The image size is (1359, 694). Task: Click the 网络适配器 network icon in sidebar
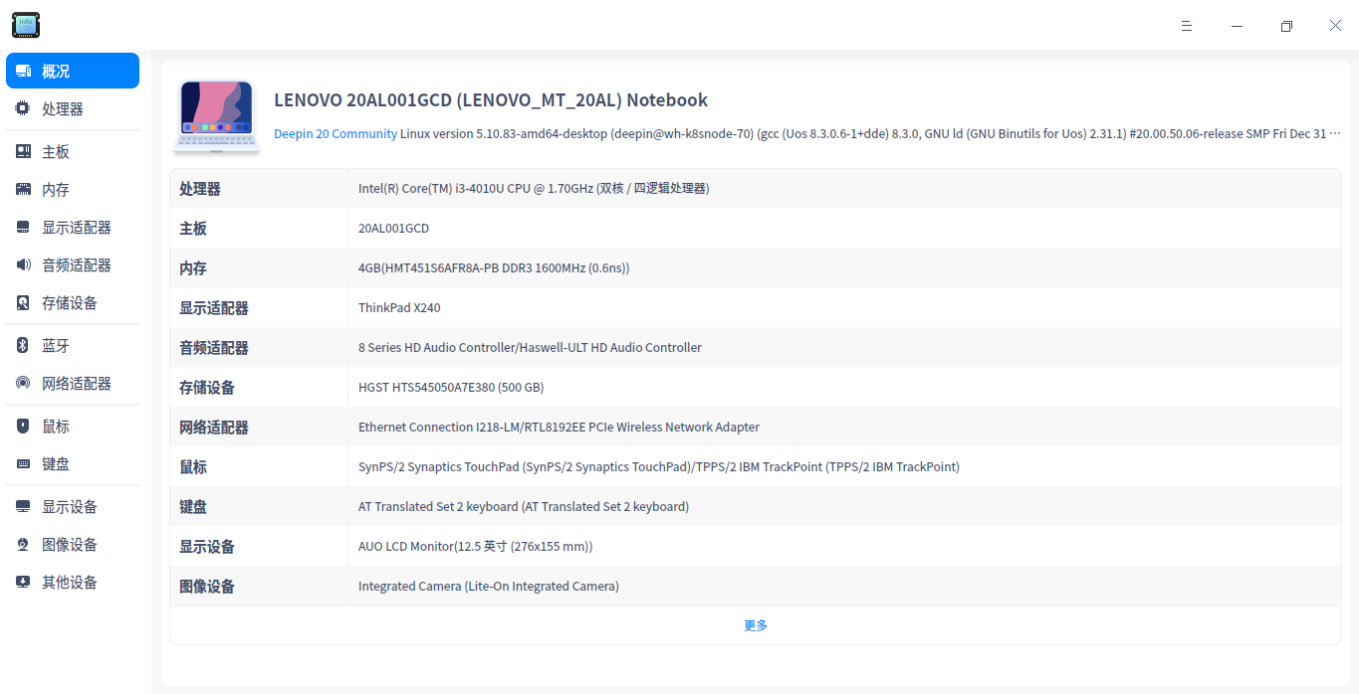[23, 383]
